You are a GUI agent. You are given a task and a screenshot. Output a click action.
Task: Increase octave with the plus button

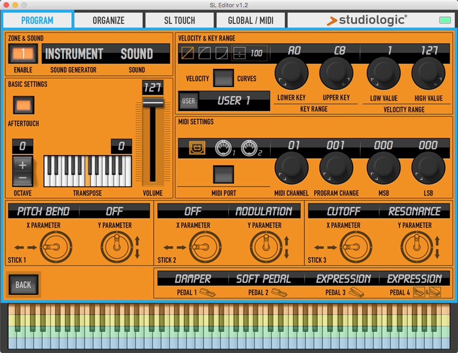point(23,164)
